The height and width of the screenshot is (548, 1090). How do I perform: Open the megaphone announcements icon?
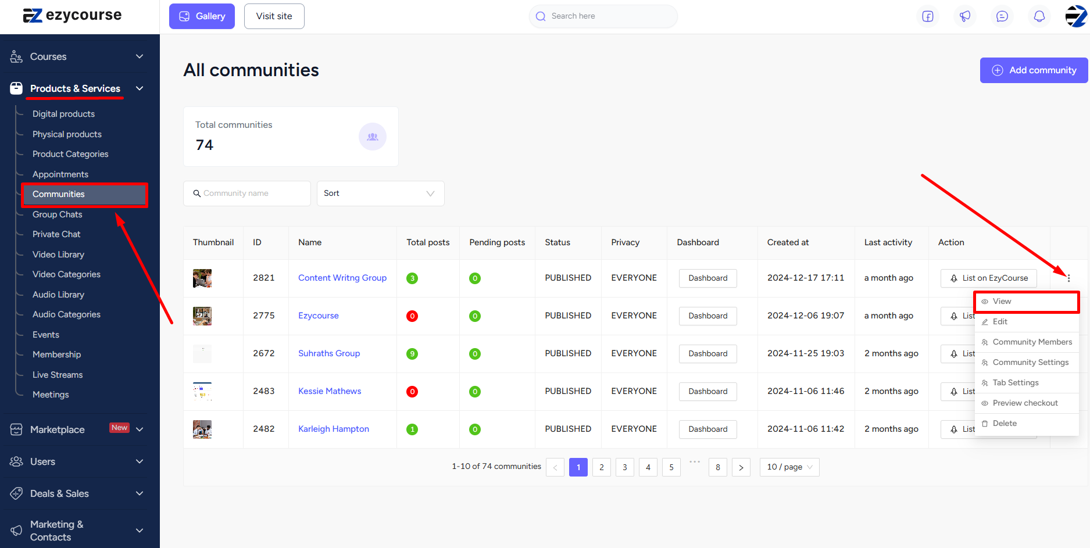[965, 16]
